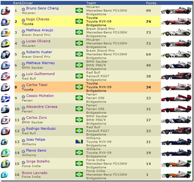Click Luiz Guilhemond name
Image resolution: width=194 pixels, height=182 pixels.
tap(40, 74)
